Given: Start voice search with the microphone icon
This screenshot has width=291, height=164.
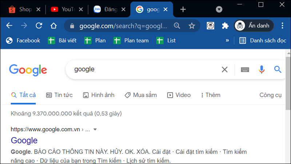Looking at the screenshot, I should pos(262,70).
